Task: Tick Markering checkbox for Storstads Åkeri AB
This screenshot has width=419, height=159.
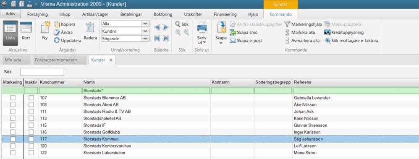Action: pyautogui.click(x=13, y=105)
